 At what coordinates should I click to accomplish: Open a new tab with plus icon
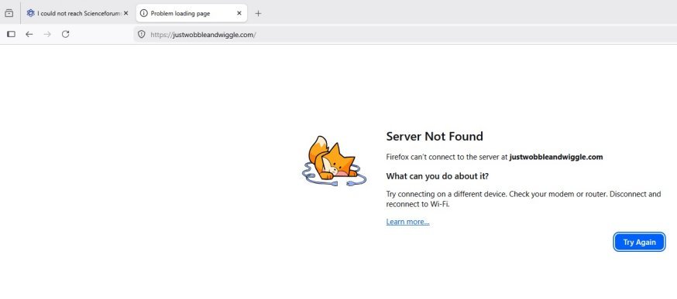click(x=258, y=13)
